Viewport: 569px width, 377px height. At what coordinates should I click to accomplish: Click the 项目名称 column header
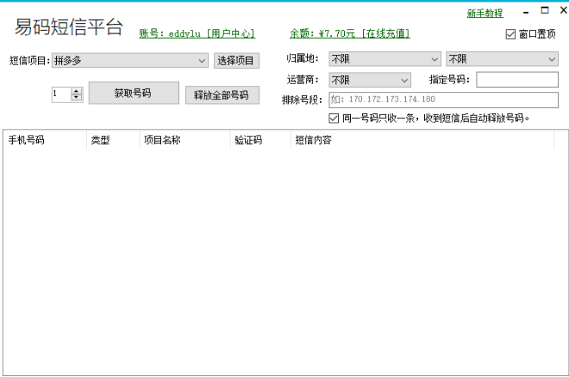point(184,141)
